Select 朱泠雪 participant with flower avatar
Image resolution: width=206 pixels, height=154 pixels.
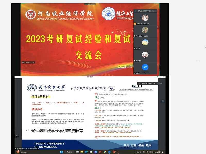[145, 42]
